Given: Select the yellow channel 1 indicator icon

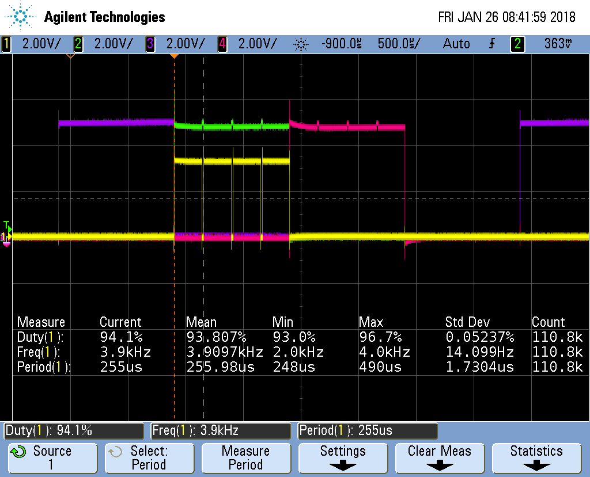Looking at the screenshot, I should 6,44.
